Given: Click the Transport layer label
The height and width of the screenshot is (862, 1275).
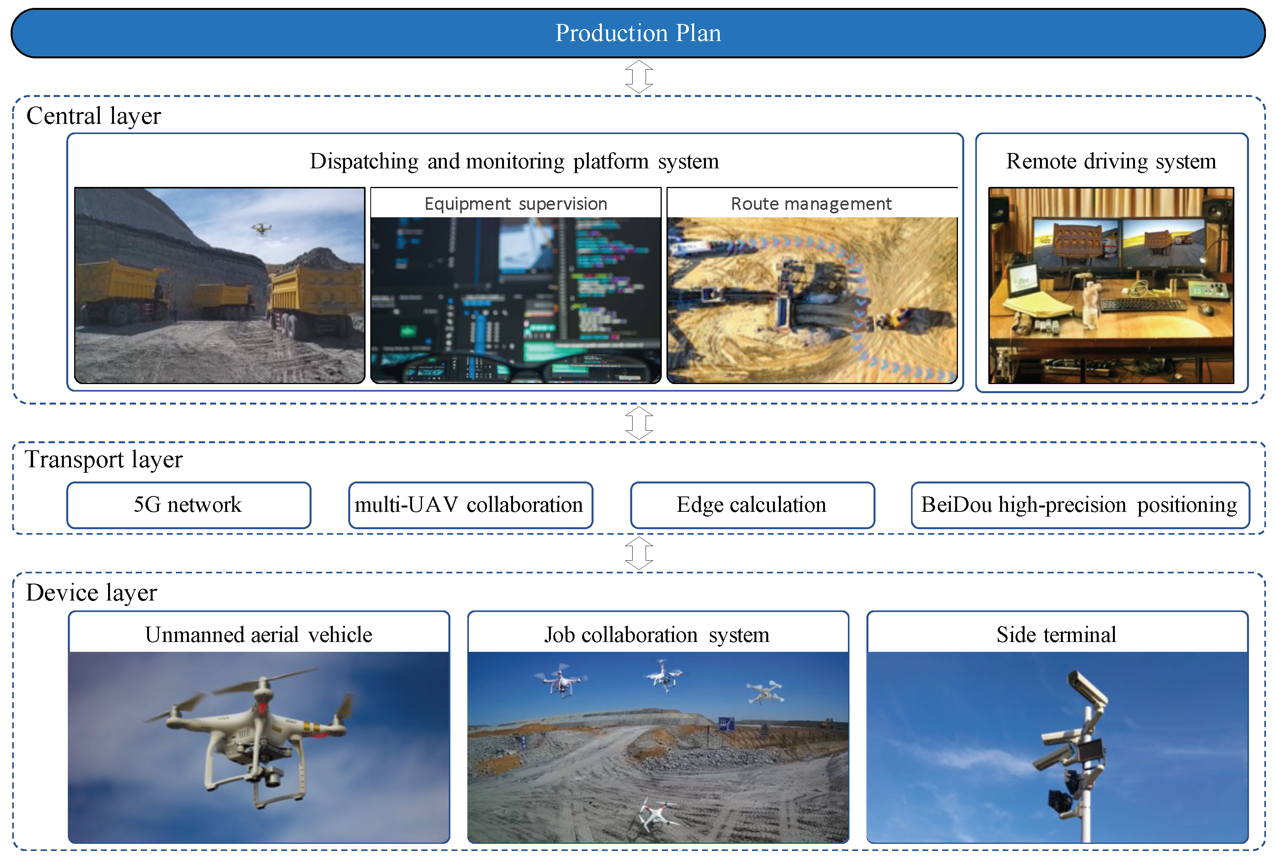Looking at the screenshot, I should (x=103, y=459).
